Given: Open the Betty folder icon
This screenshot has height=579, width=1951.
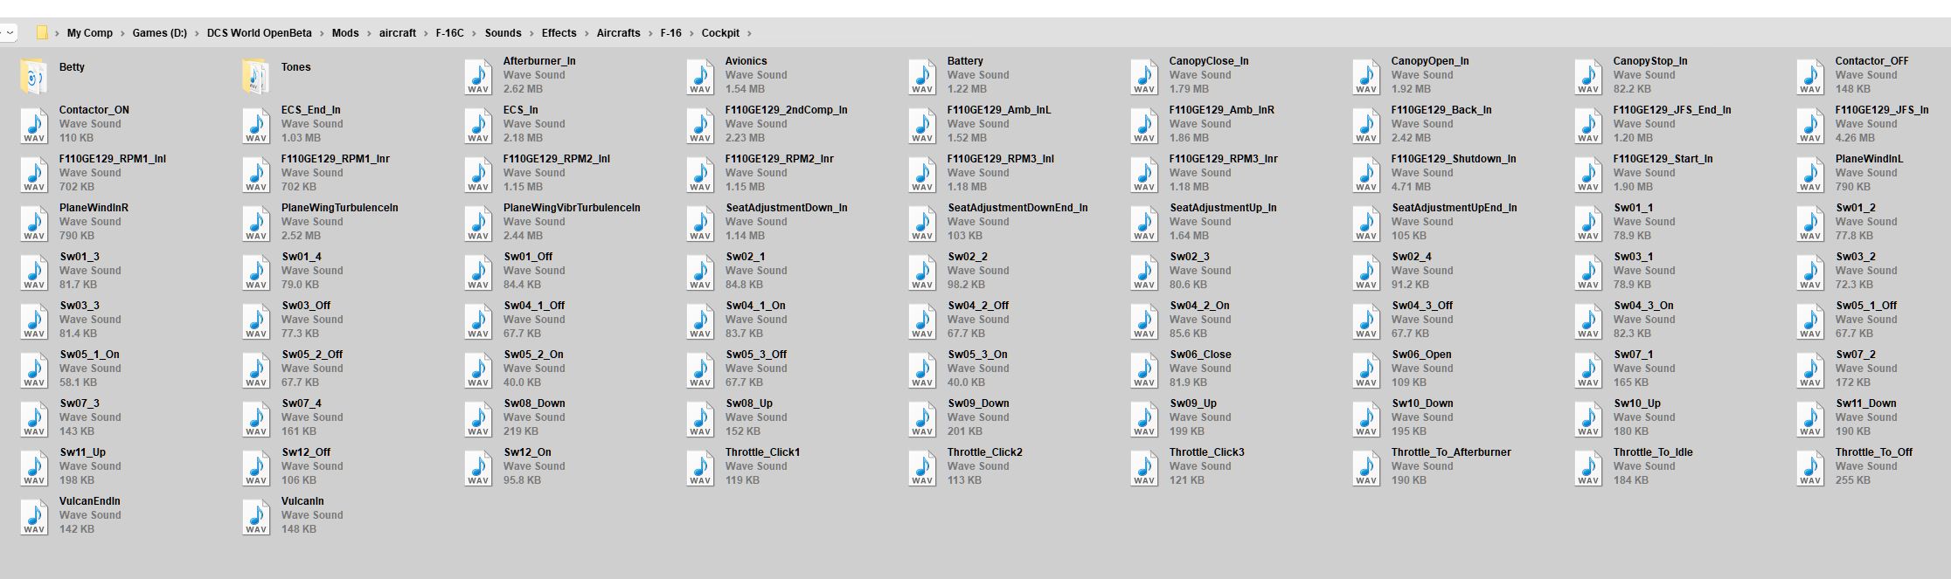Looking at the screenshot, I should click(33, 77).
